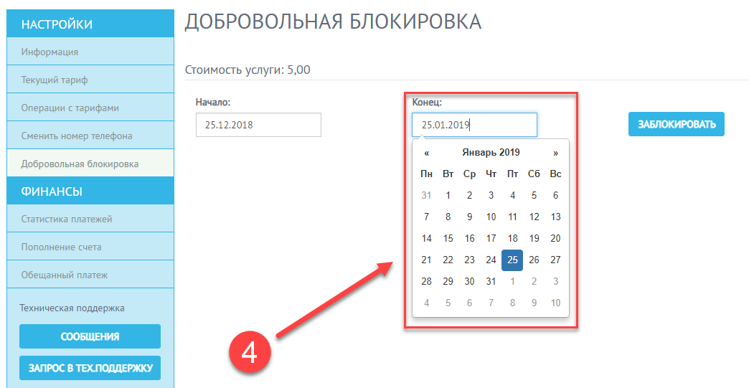Pick January 16 in calendar
The height and width of the screenshot is (388, 749).
[x=469, y=238]
